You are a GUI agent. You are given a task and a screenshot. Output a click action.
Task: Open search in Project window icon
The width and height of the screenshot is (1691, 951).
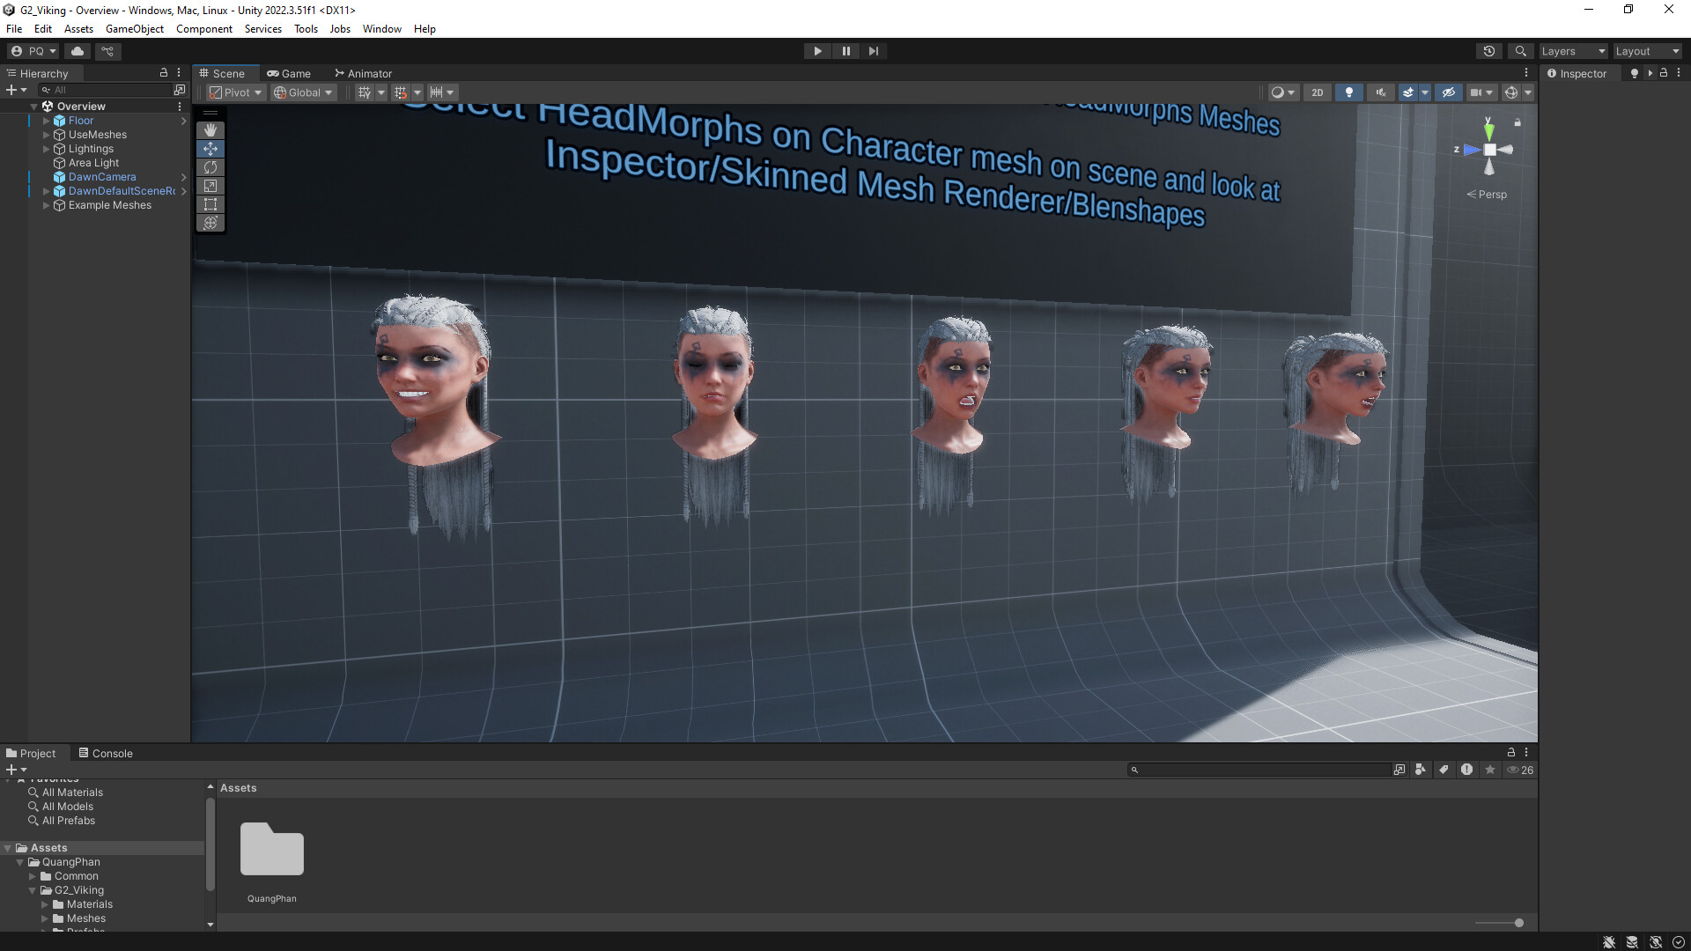1399,770
